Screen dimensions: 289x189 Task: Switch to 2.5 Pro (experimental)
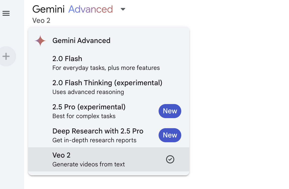point(109,111)
